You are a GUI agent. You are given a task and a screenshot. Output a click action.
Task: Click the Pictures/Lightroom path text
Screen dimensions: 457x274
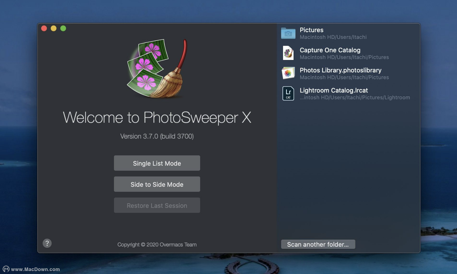click(x=355, y=98)
